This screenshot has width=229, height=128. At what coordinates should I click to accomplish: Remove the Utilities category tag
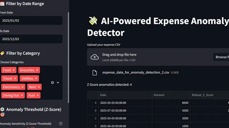(36, 78)
